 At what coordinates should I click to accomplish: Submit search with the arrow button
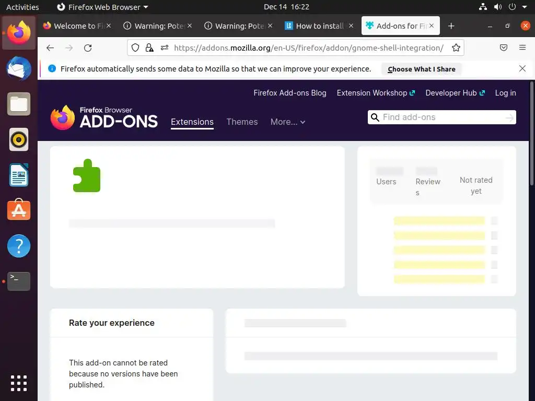click(x=509, y=117)
